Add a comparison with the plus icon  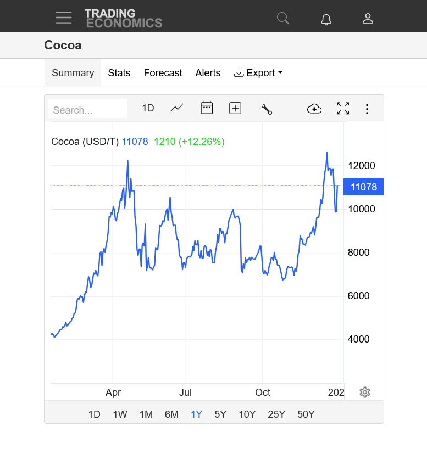[235, 108]
